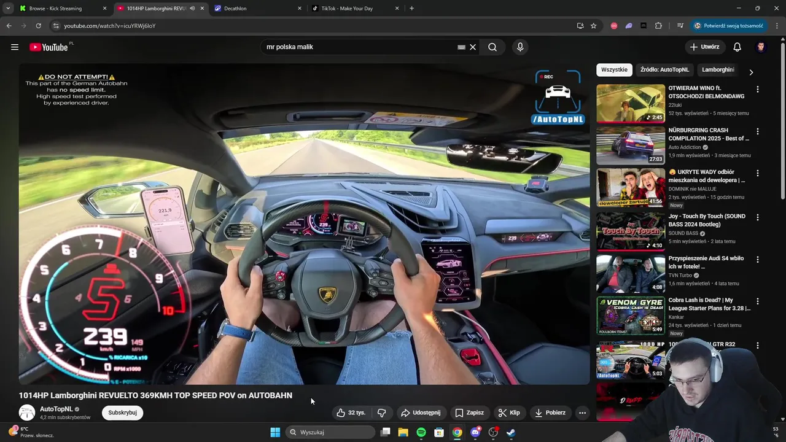Open the account avatar menu
The width and height of the screenshot is (786, 442).
[x=761, y=47]
